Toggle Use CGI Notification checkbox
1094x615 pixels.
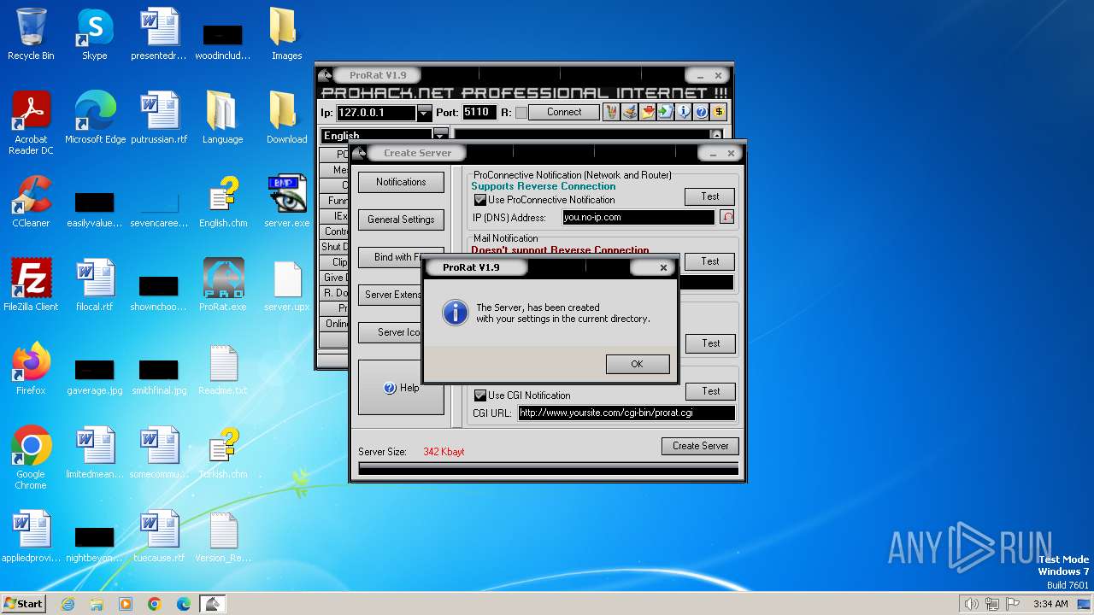tap(479, 395)
